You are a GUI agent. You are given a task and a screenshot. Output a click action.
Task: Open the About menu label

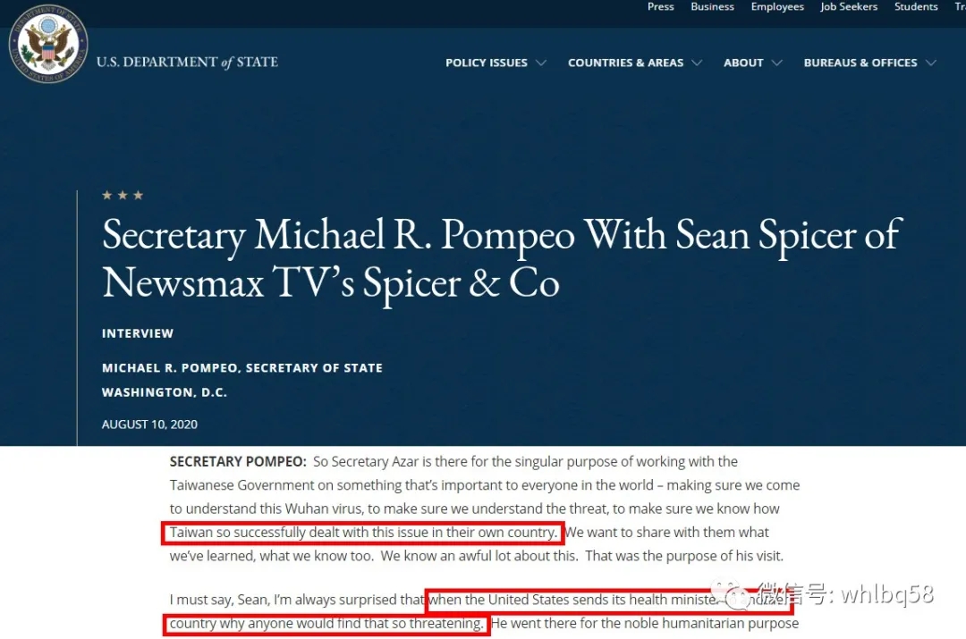[x=743, y=63]
